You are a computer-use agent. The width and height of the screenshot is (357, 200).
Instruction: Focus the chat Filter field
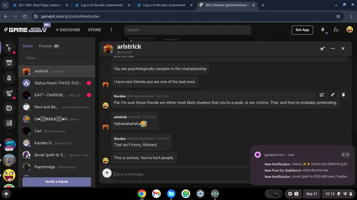tap(56, 58)
